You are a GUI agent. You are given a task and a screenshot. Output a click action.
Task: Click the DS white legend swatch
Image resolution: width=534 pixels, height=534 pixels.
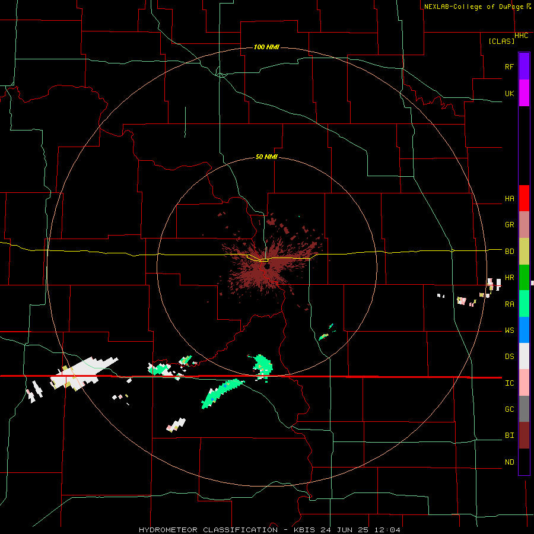click(524, 356)
